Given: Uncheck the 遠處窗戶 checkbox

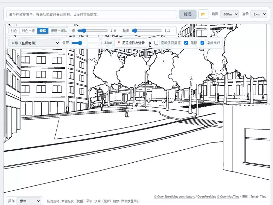Looking at the screenshot, I should coord(202,43).
